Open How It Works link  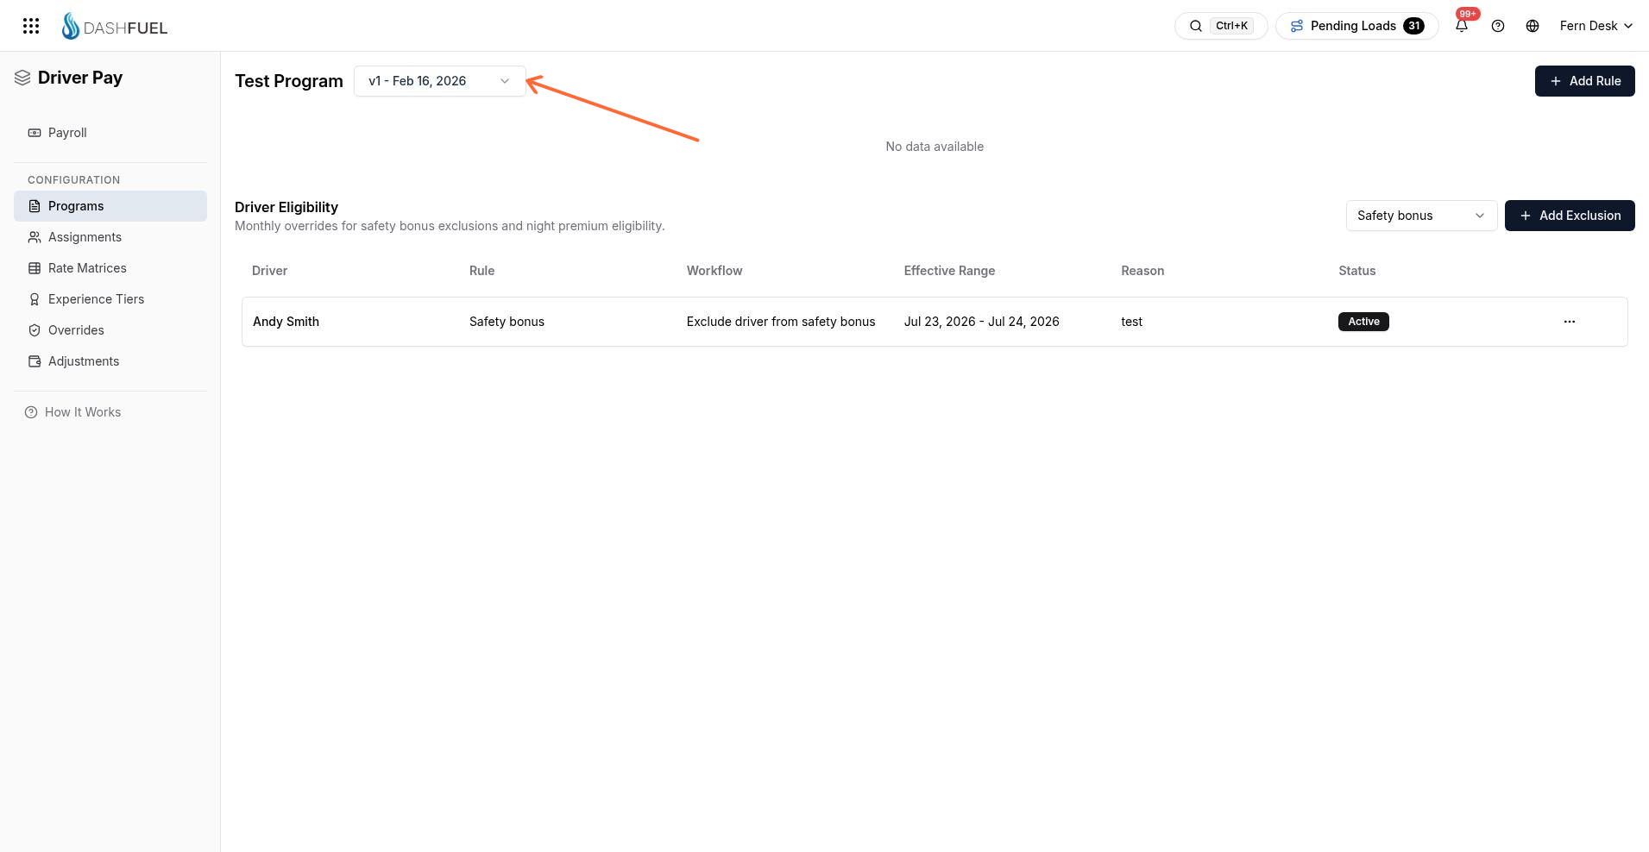click(x=72, y=412)
